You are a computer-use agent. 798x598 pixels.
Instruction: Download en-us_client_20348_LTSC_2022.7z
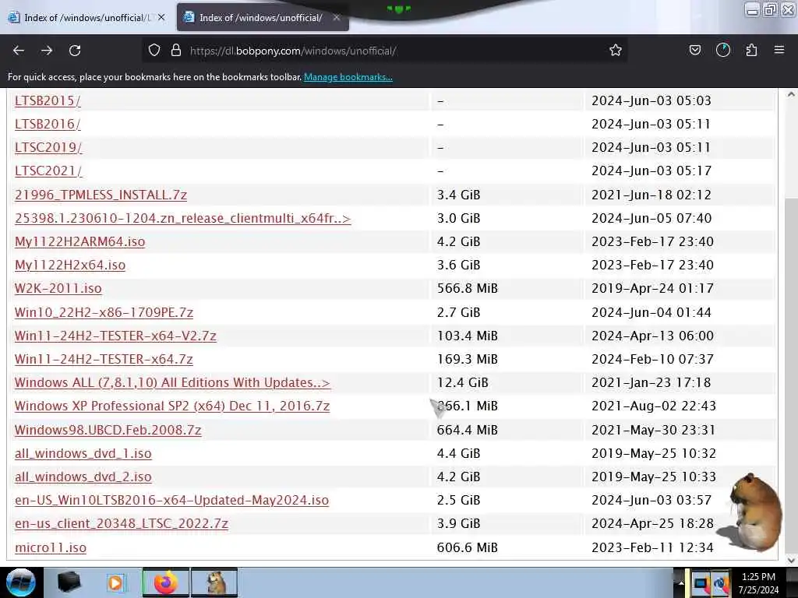(121, 524)
